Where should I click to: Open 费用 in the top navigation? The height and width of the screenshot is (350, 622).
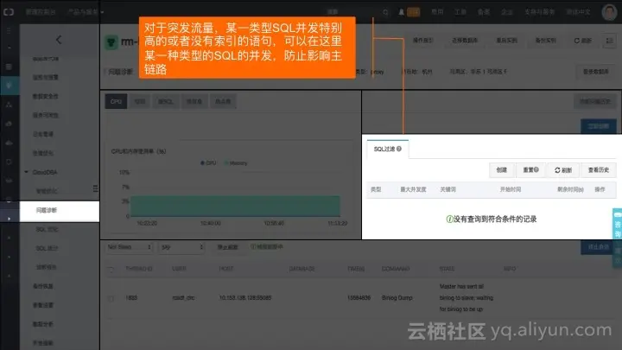point(437,12)
